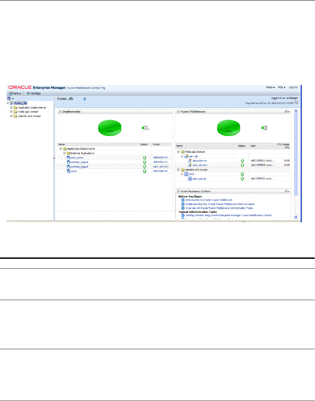
Task: Click the oam_admin application icon
Action: (x=69, y=158)
